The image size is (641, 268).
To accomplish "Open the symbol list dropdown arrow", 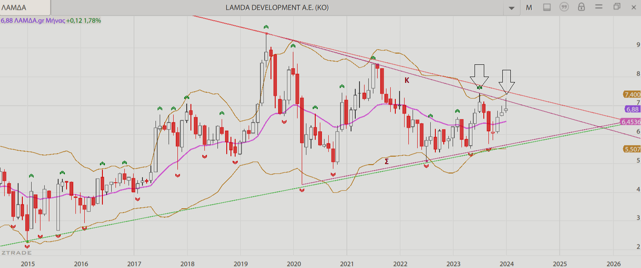I will pos(512,8).
